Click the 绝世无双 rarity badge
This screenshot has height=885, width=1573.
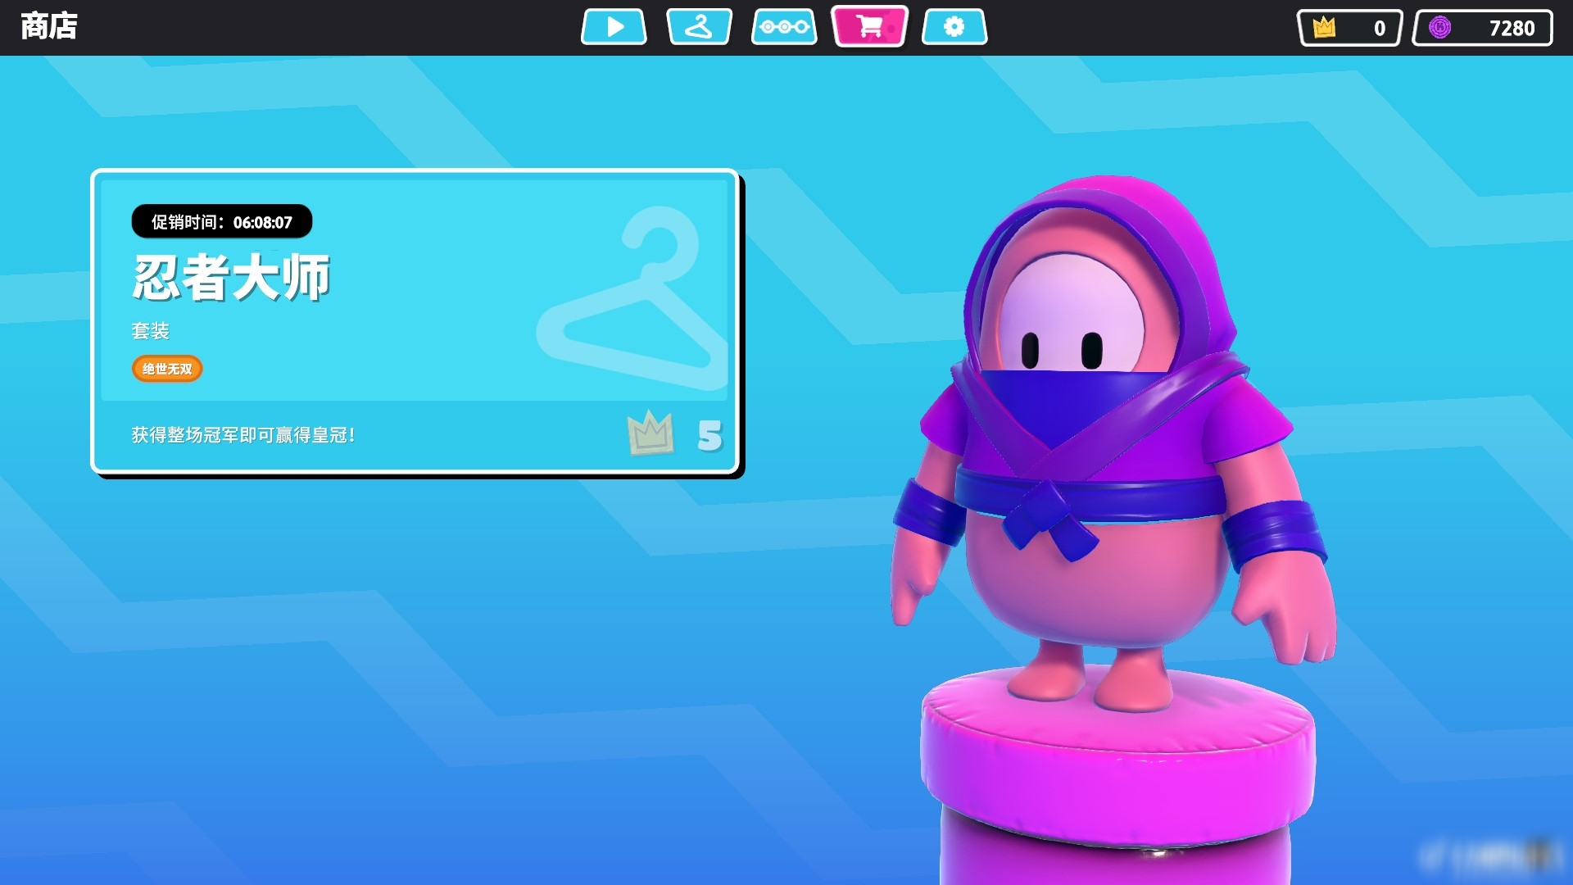(167, 369)
